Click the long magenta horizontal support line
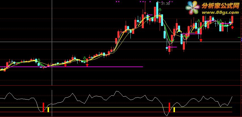242x117 pixels. click(x=71, y=67)
